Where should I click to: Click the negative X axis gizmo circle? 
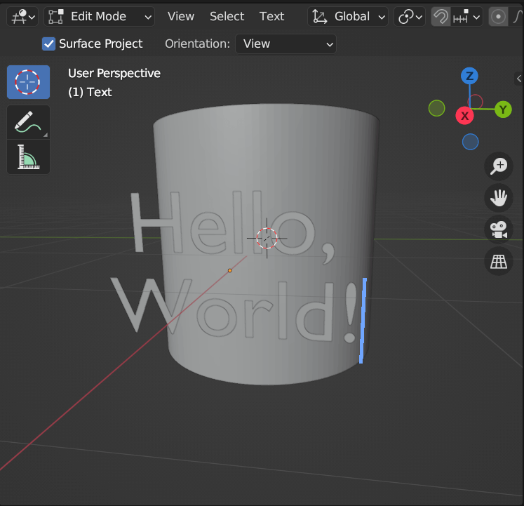(475, 102)
